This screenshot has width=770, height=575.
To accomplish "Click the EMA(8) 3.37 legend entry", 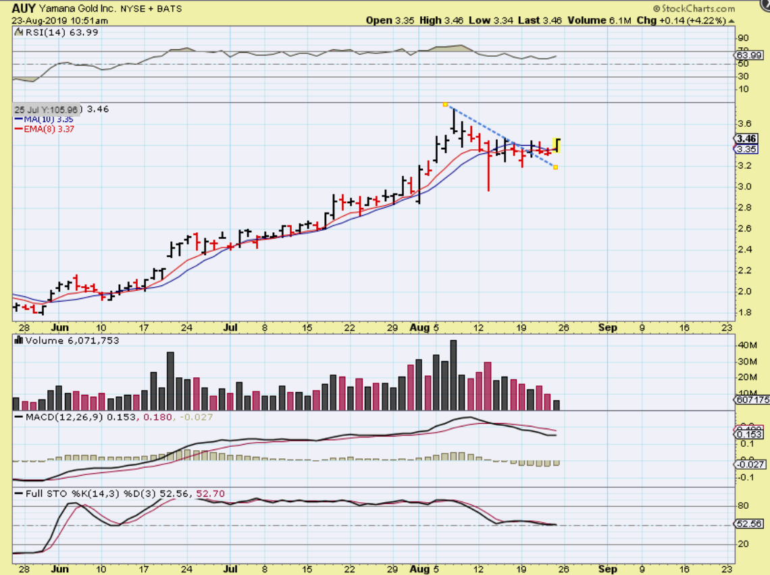I will coord(44,129).
